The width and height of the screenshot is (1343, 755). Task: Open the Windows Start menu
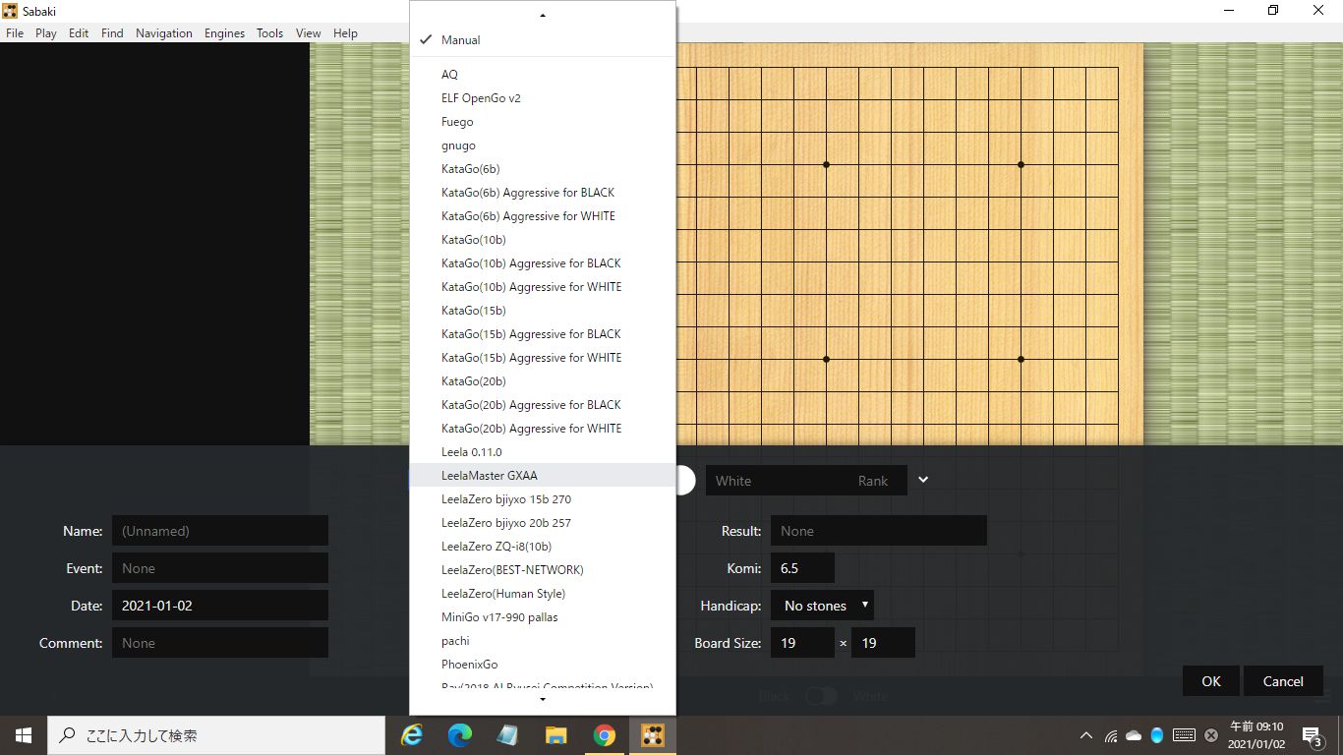[x=24, y=735]
